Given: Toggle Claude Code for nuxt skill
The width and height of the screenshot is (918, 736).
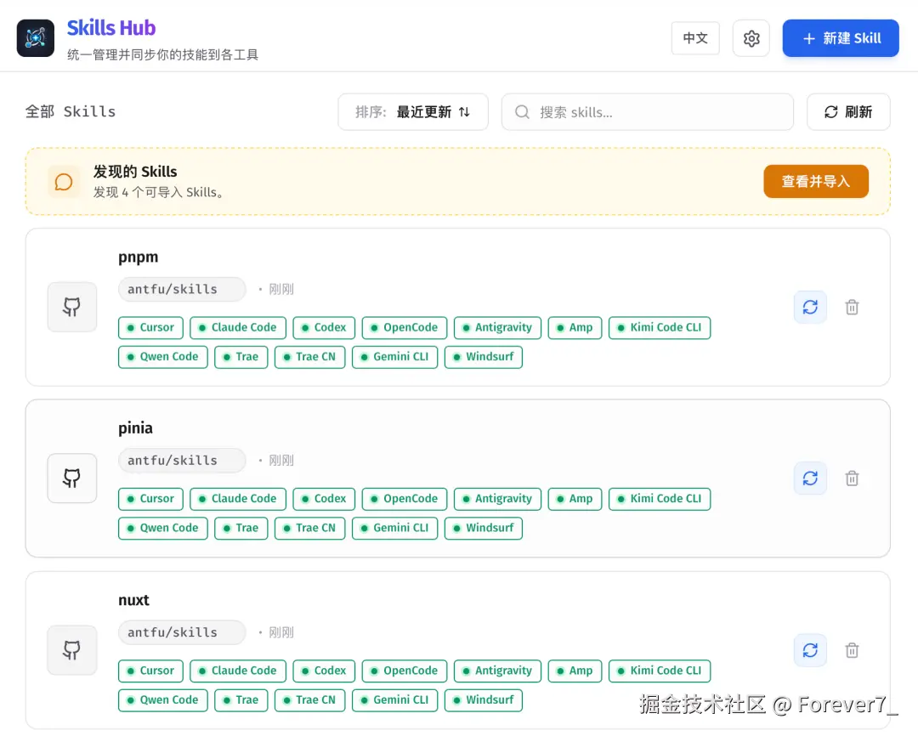Looking at the screenshot, I should (238, 671).
